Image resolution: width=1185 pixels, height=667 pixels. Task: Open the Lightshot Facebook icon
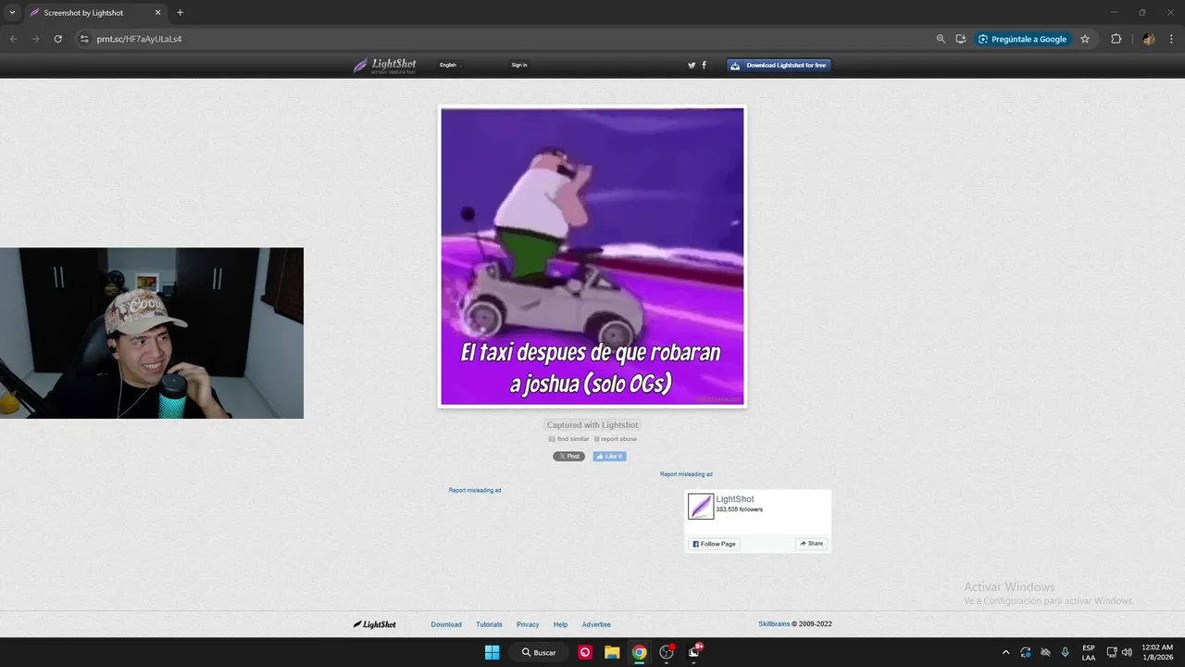click(704, 65)
